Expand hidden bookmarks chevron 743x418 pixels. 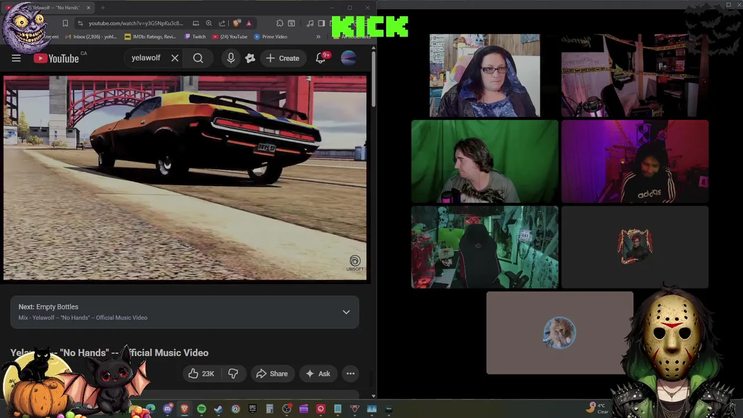(318, 37)
